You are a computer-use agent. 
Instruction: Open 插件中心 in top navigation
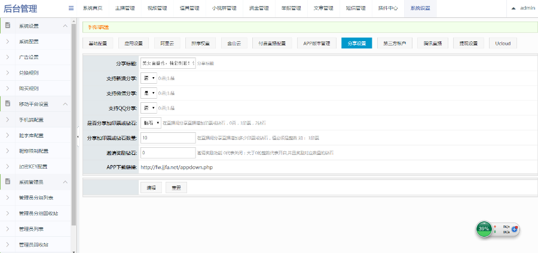[388, 8]
